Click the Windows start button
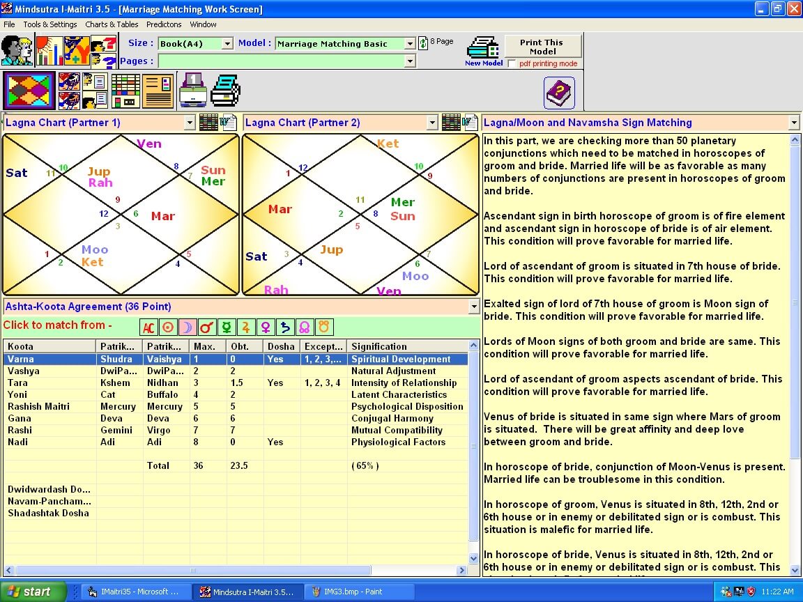 pos(33,592)
